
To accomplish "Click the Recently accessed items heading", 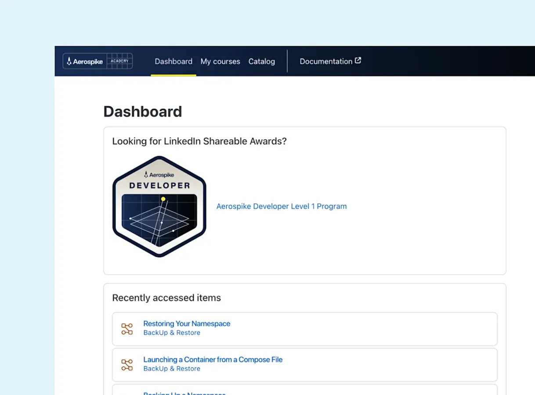I will pos(166,298).
